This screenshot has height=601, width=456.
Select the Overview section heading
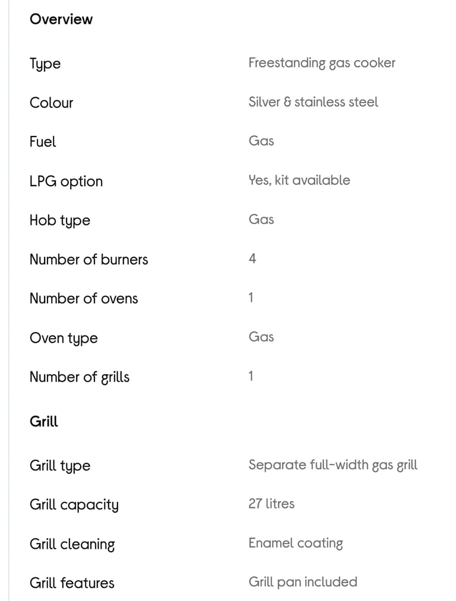click(61, 19)
